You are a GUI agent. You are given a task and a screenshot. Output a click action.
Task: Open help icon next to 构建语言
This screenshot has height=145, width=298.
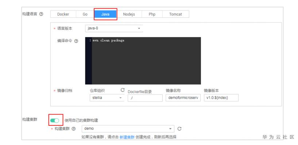point(41,14)
